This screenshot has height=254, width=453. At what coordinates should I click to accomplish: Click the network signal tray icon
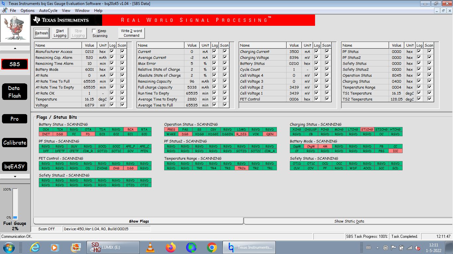click(410, 247)
